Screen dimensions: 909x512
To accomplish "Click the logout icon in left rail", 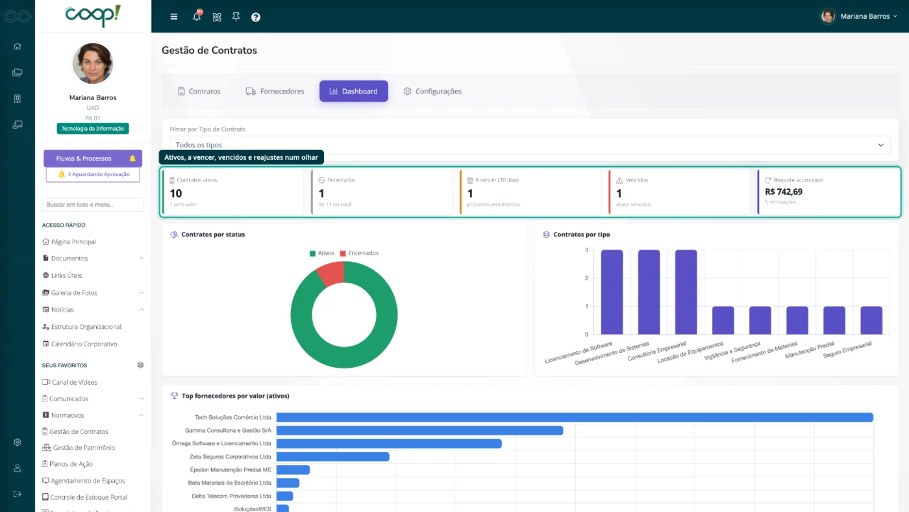I will (x=18, y=494).
